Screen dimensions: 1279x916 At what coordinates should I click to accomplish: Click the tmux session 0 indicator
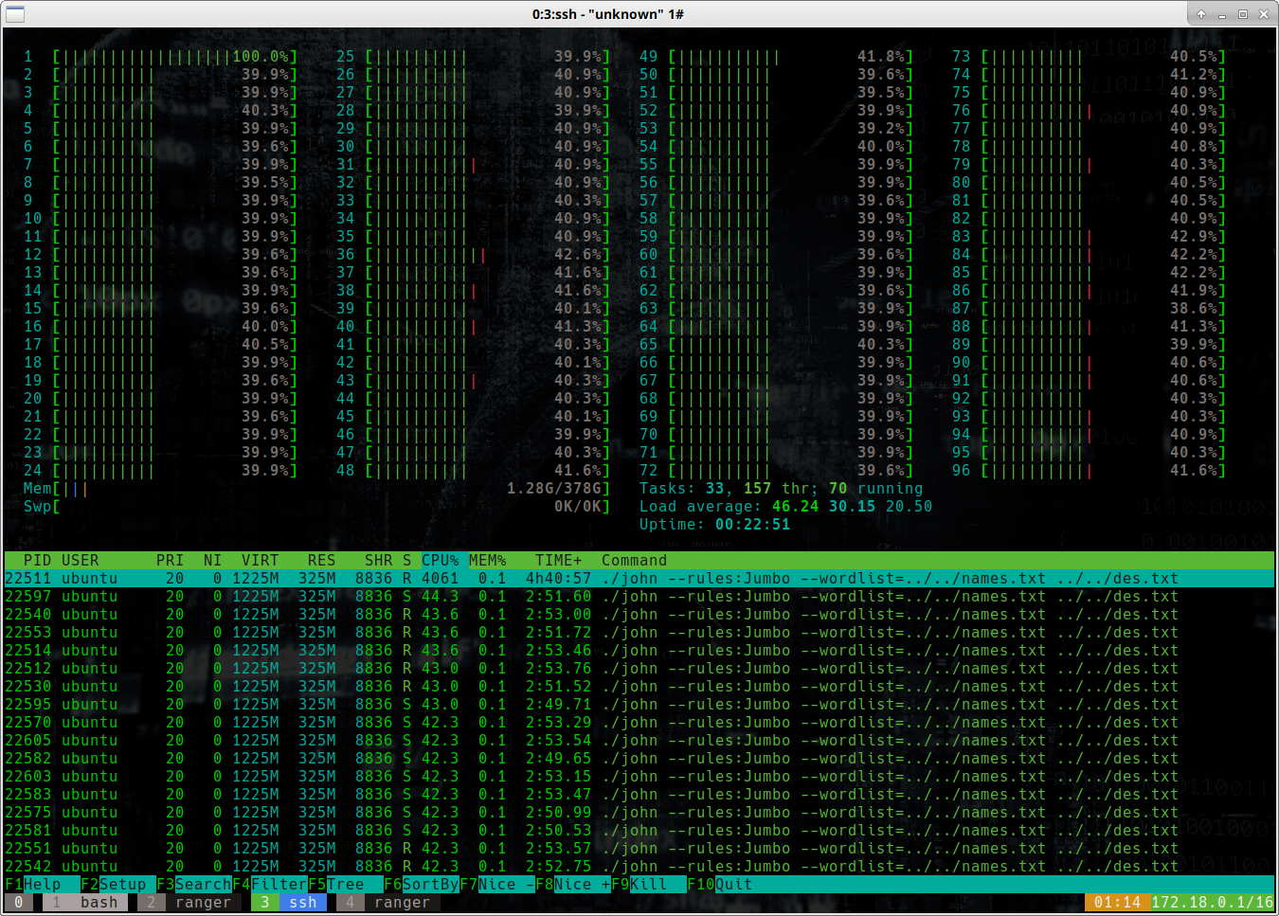[x=19, y=903]
